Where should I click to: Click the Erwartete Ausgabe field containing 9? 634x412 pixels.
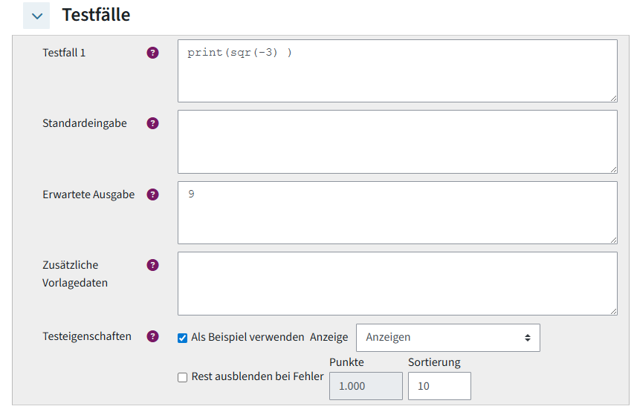[398, 212]
